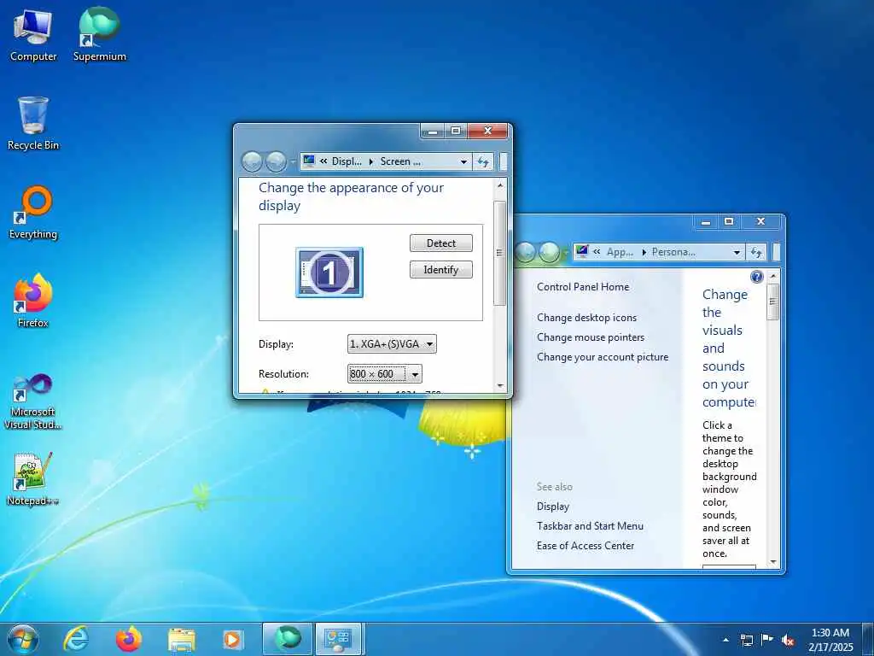This screenshot has width=874, height=656.
Task: Open the Computer desktop icon
Action: point(33,35)
